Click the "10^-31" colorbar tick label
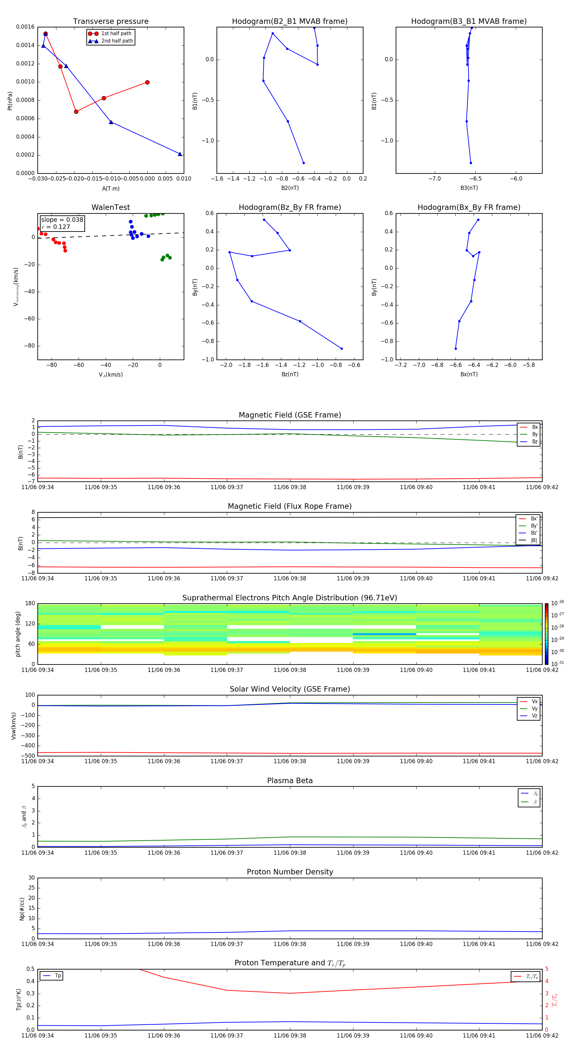This screenshot has height=1064, width=580. (x=557, y=664)
